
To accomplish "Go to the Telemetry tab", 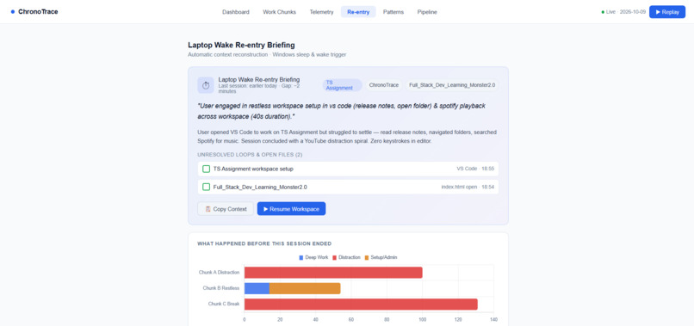I will pos(321,12).
